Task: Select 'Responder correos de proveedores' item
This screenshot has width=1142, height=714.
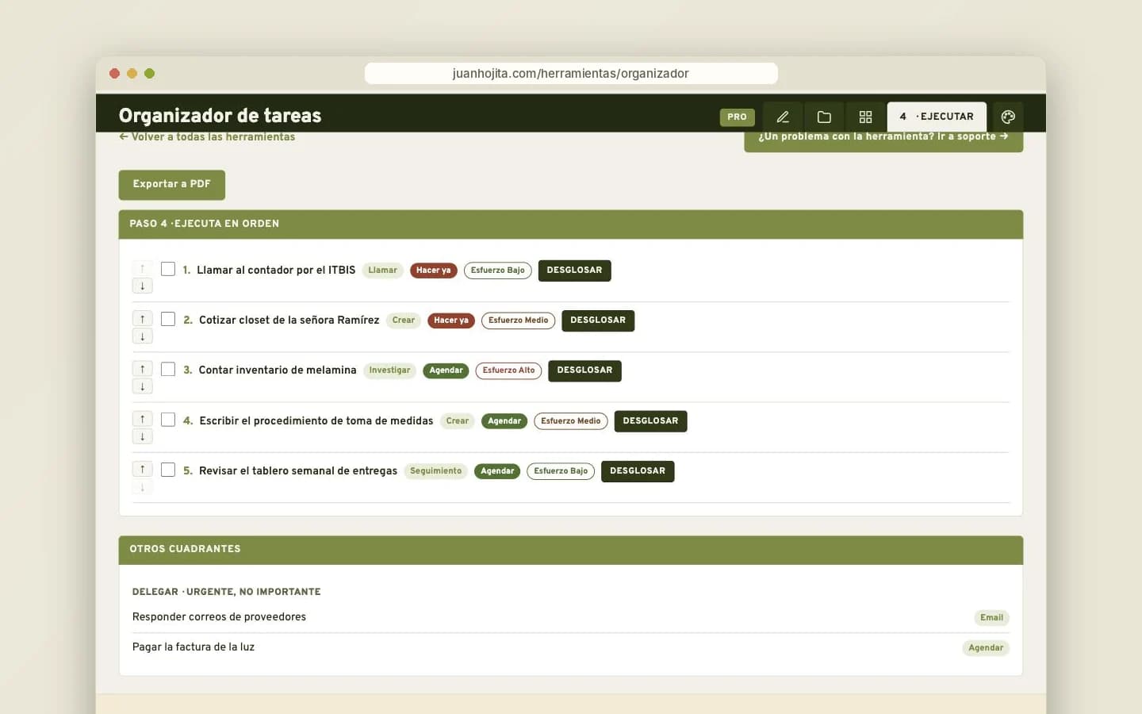Action: point(219,617)
